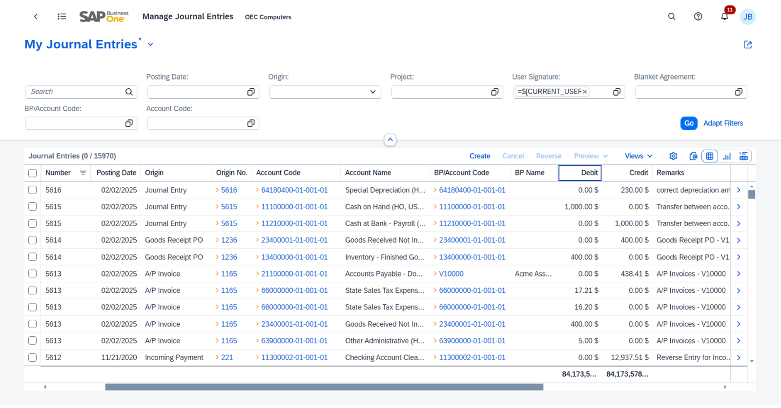Open Project value help icon
The height and width of the screenshot is (408, 781).
495,92
